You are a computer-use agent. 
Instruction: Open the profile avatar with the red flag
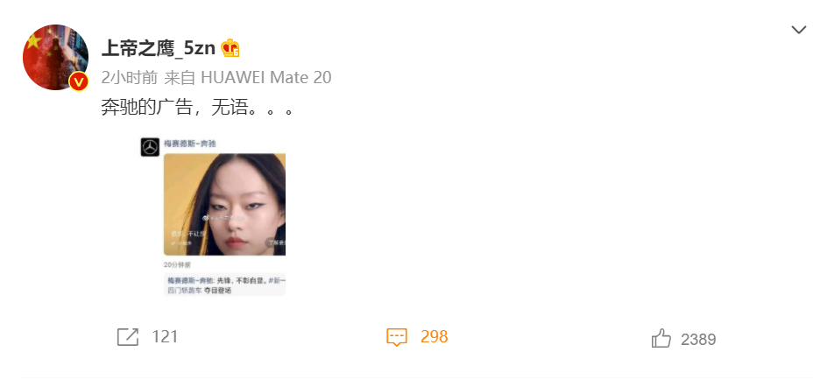click(x=55, y=57)
